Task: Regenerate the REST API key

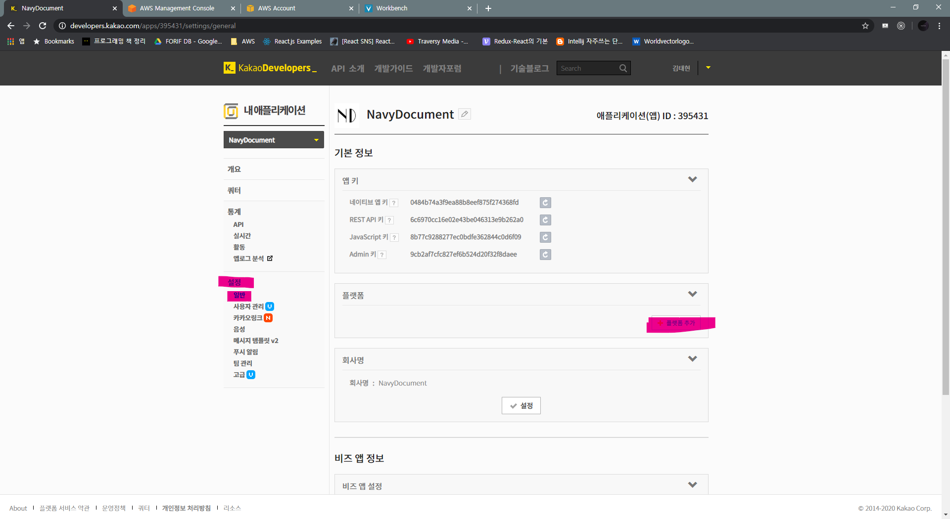Action: (x=545, y=220)
